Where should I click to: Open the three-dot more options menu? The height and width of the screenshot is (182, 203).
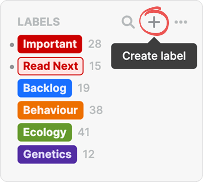(181, 22)
